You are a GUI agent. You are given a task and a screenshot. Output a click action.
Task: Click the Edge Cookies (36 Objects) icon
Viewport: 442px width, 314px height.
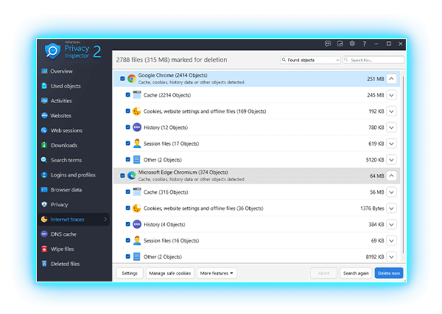pyautogui.click(x=136, y=208)
